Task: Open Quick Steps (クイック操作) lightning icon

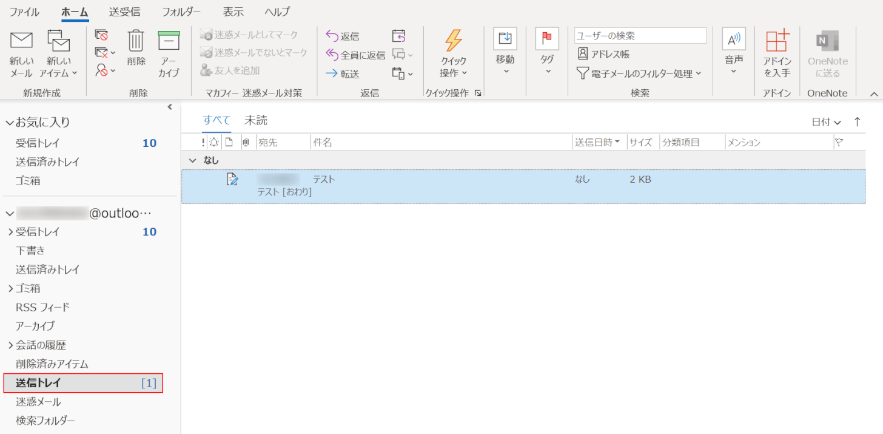Action: click(453, 41)
